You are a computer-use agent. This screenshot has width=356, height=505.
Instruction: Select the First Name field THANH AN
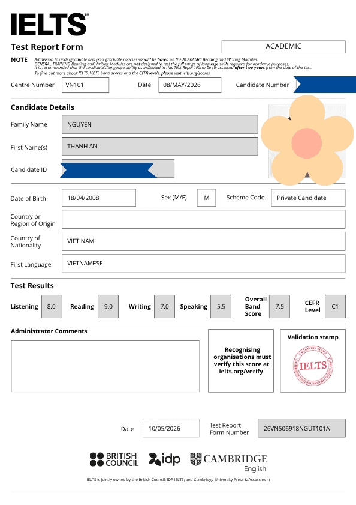160,147
